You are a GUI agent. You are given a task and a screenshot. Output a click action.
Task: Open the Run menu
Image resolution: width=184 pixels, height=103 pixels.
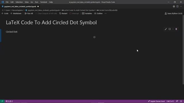click(x=37, y=2)
